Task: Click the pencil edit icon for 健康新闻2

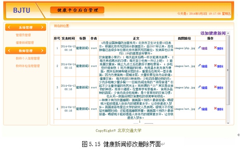Action: [x=199, y=65]
